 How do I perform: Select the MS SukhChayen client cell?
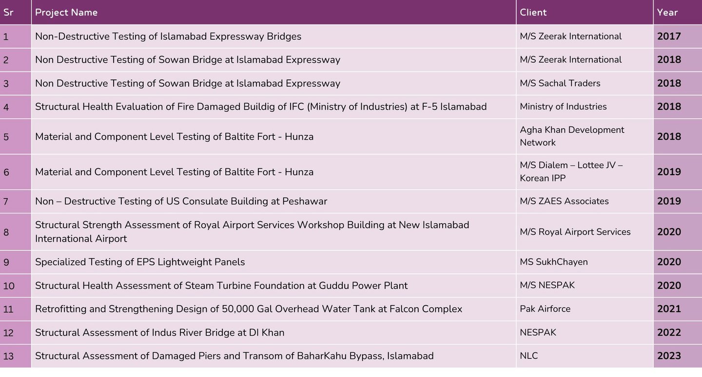click(x=585, y=262)
